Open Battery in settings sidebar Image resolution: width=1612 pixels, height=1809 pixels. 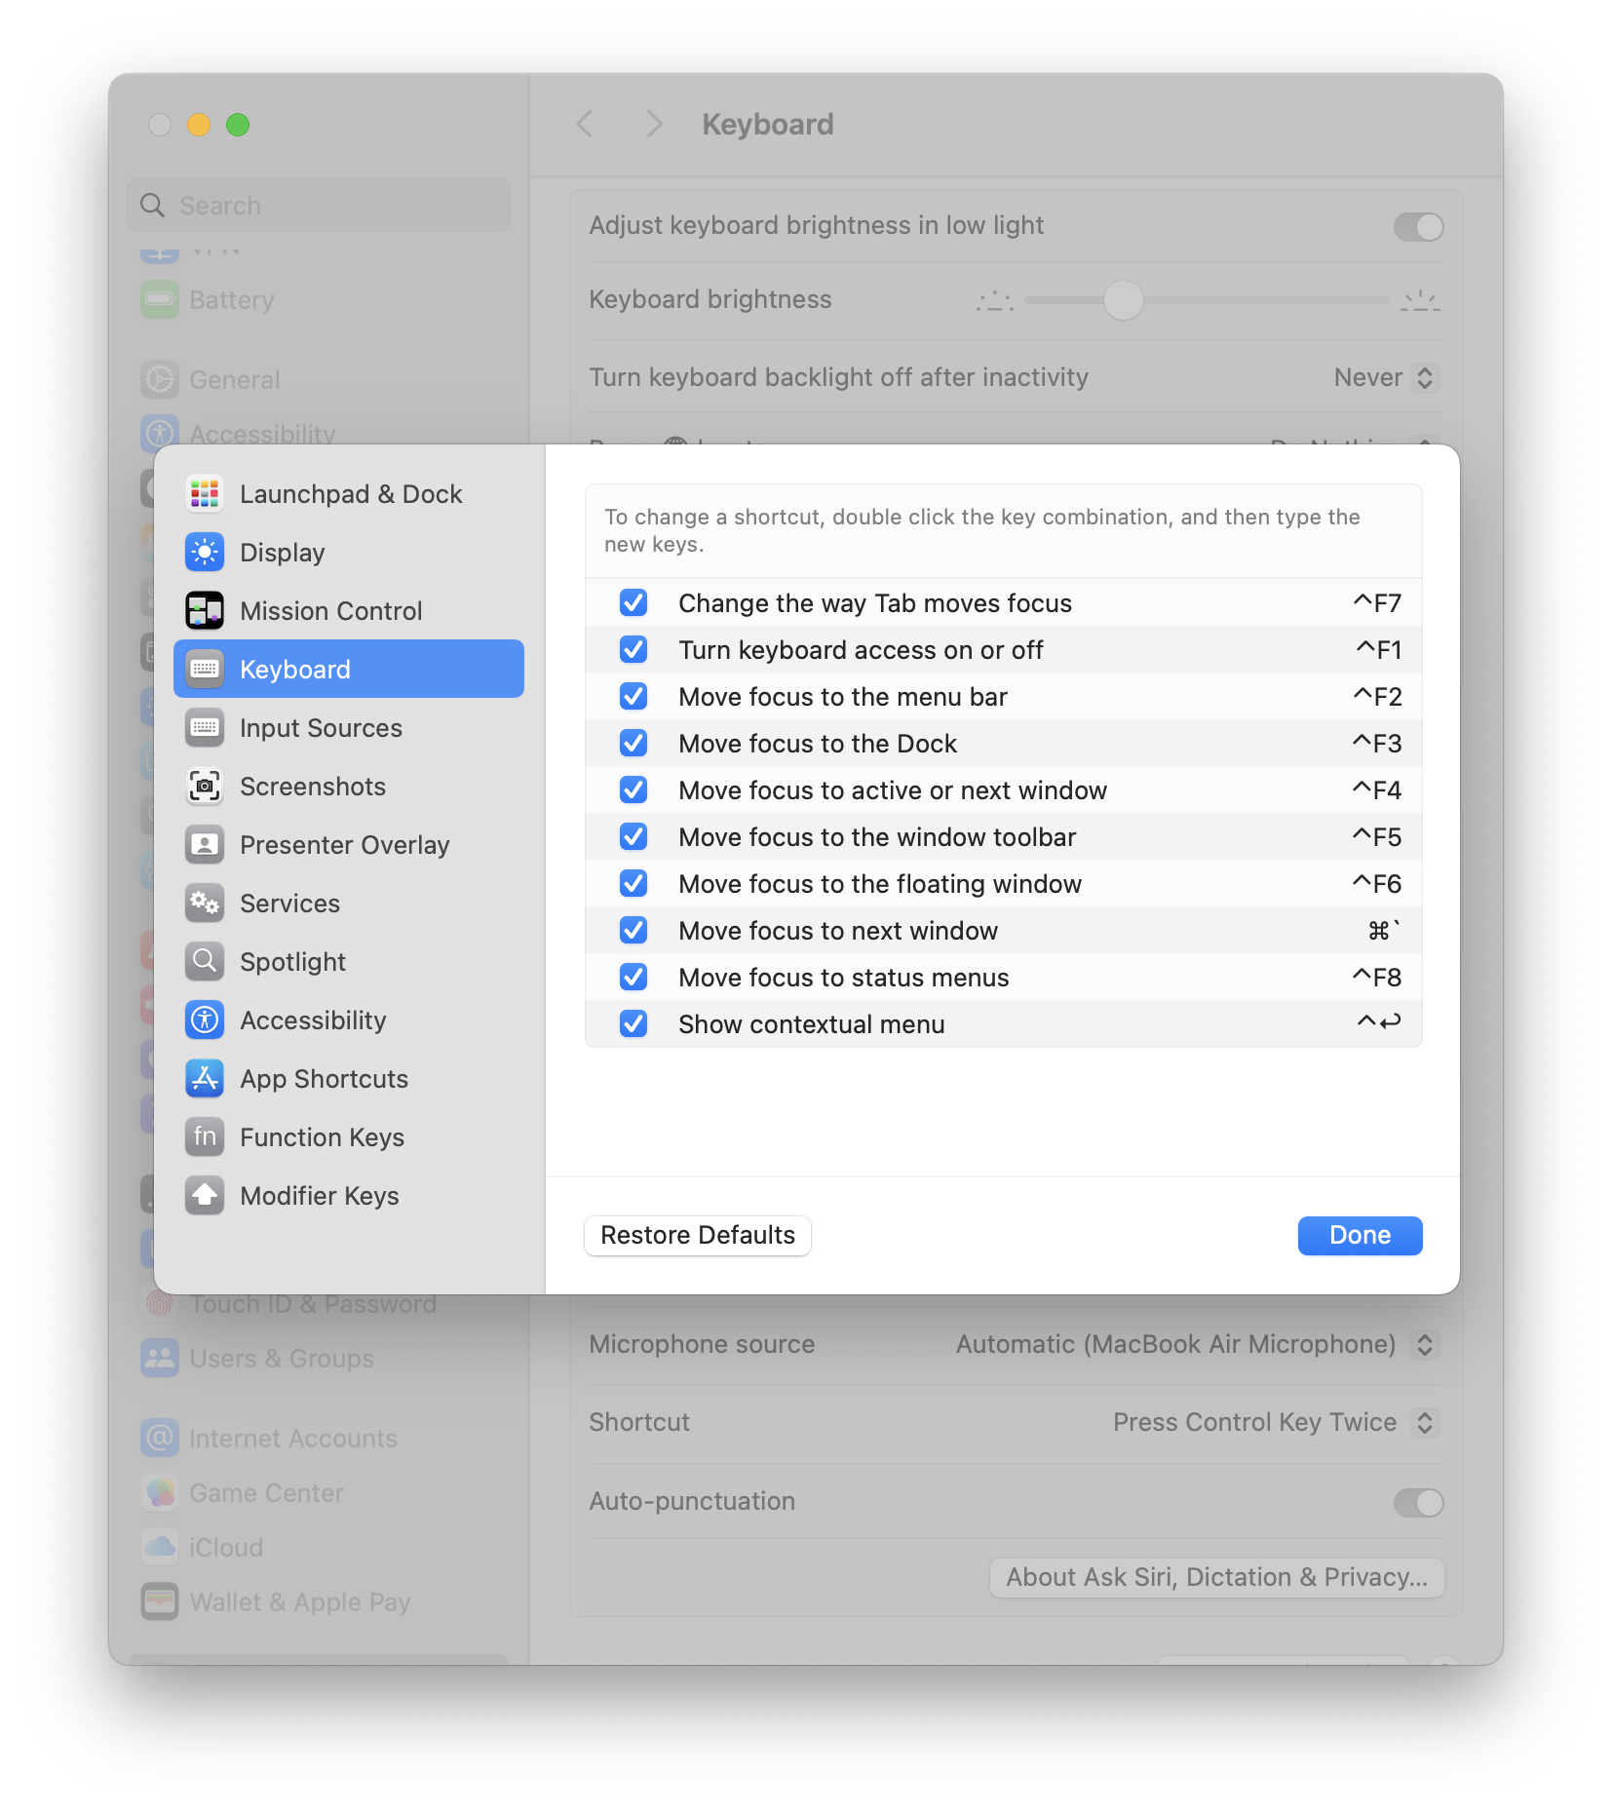[319, 300]
